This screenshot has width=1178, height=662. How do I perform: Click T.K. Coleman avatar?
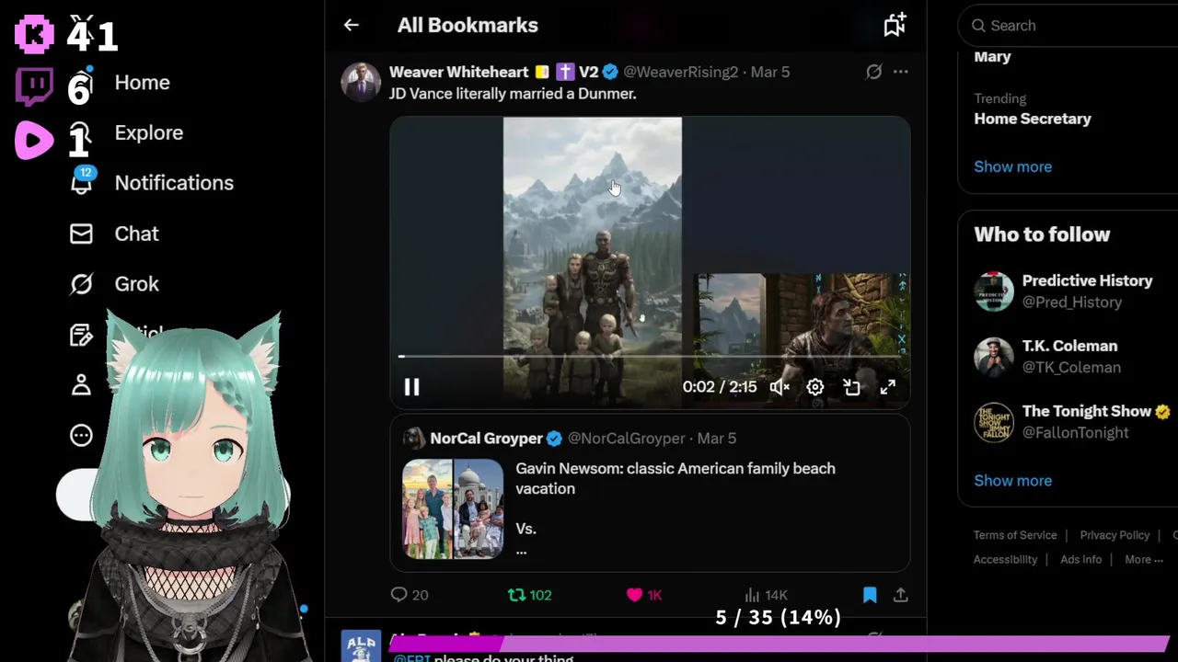pos(994,357)
